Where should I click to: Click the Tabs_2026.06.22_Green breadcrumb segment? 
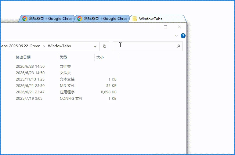(x=20, y=46)
